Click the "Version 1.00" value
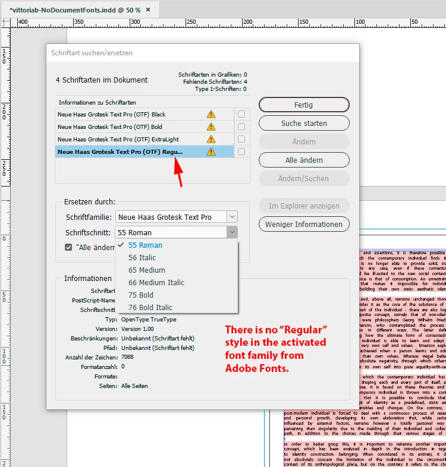Screen dimensions: 446x467 pos(137,329)
